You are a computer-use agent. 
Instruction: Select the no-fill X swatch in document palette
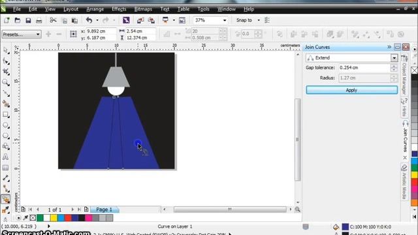(33, 218)
